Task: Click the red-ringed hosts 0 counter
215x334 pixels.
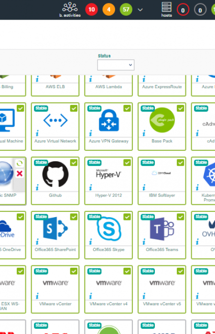Action: click(x=183, y=10)
